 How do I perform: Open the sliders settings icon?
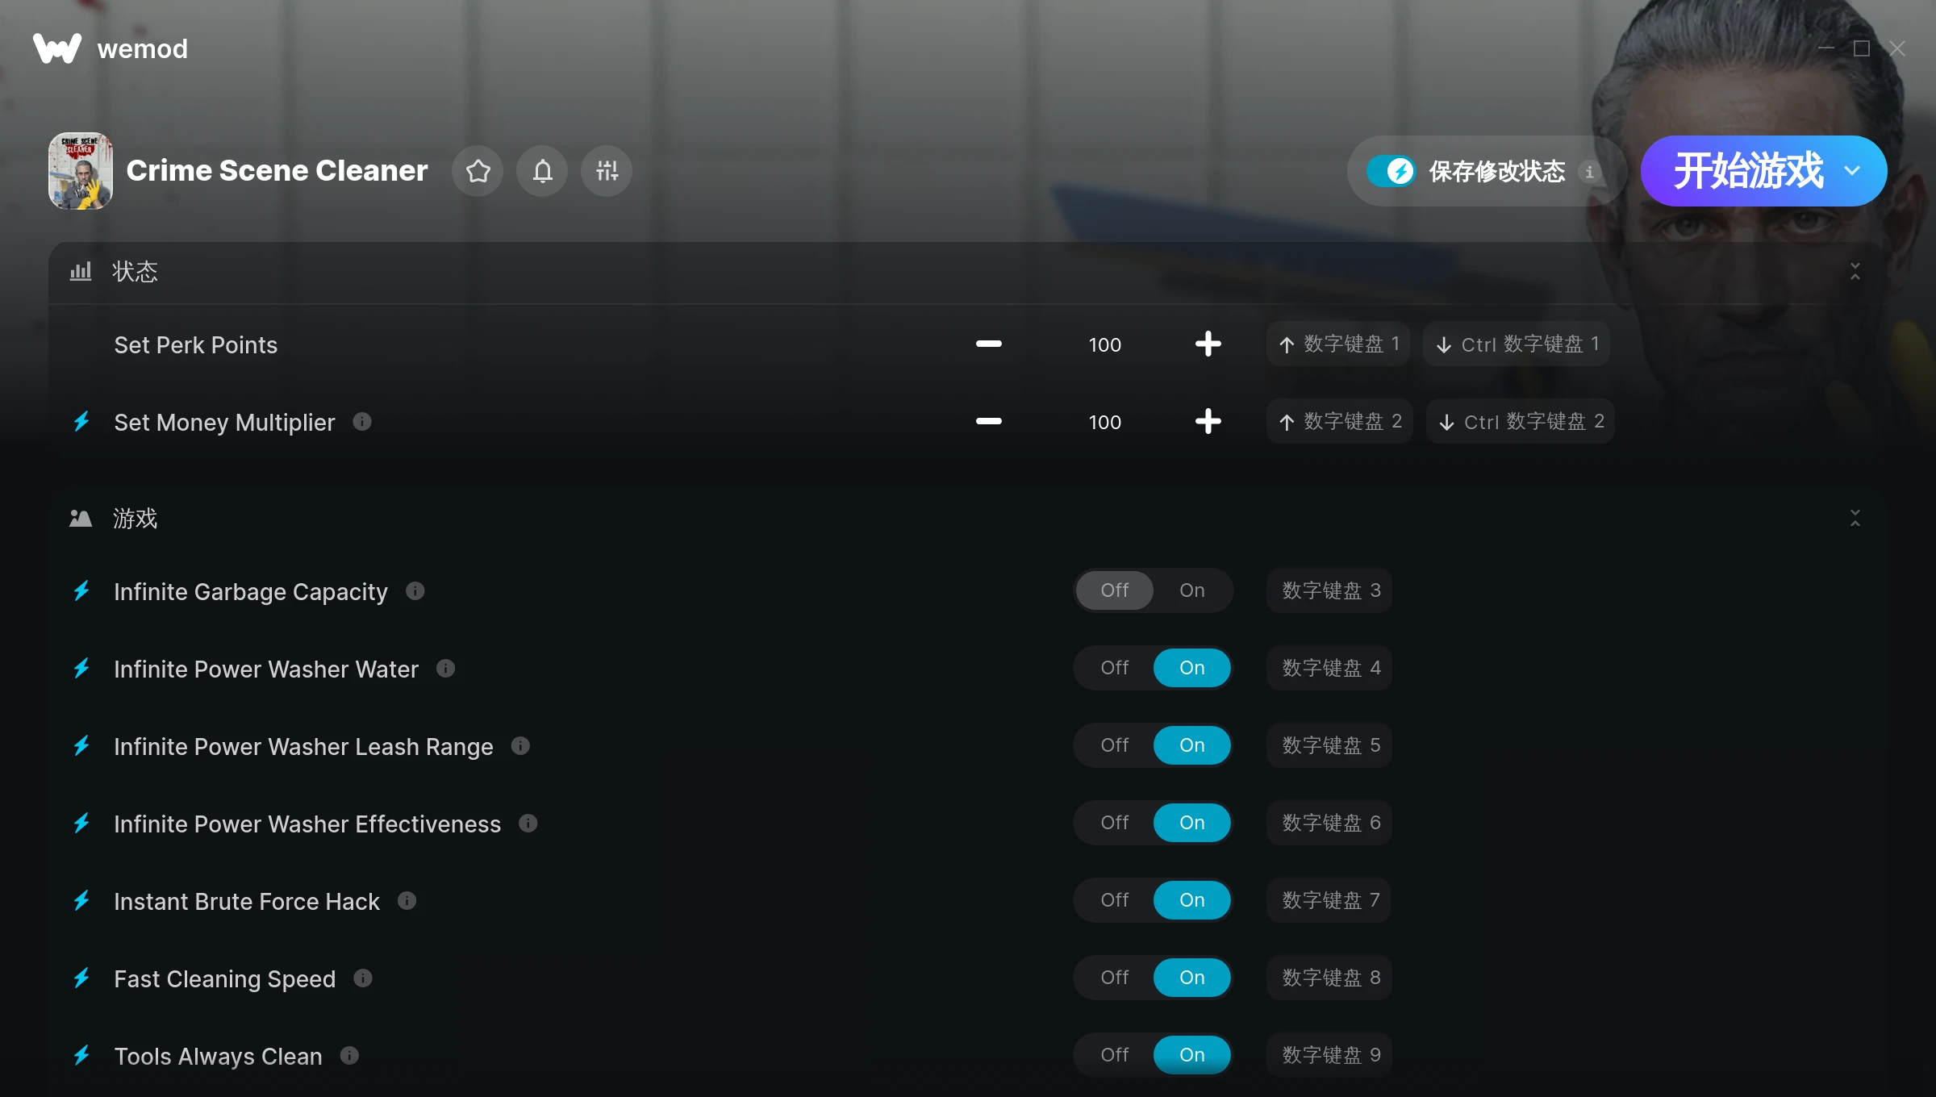tap(607, 171)
